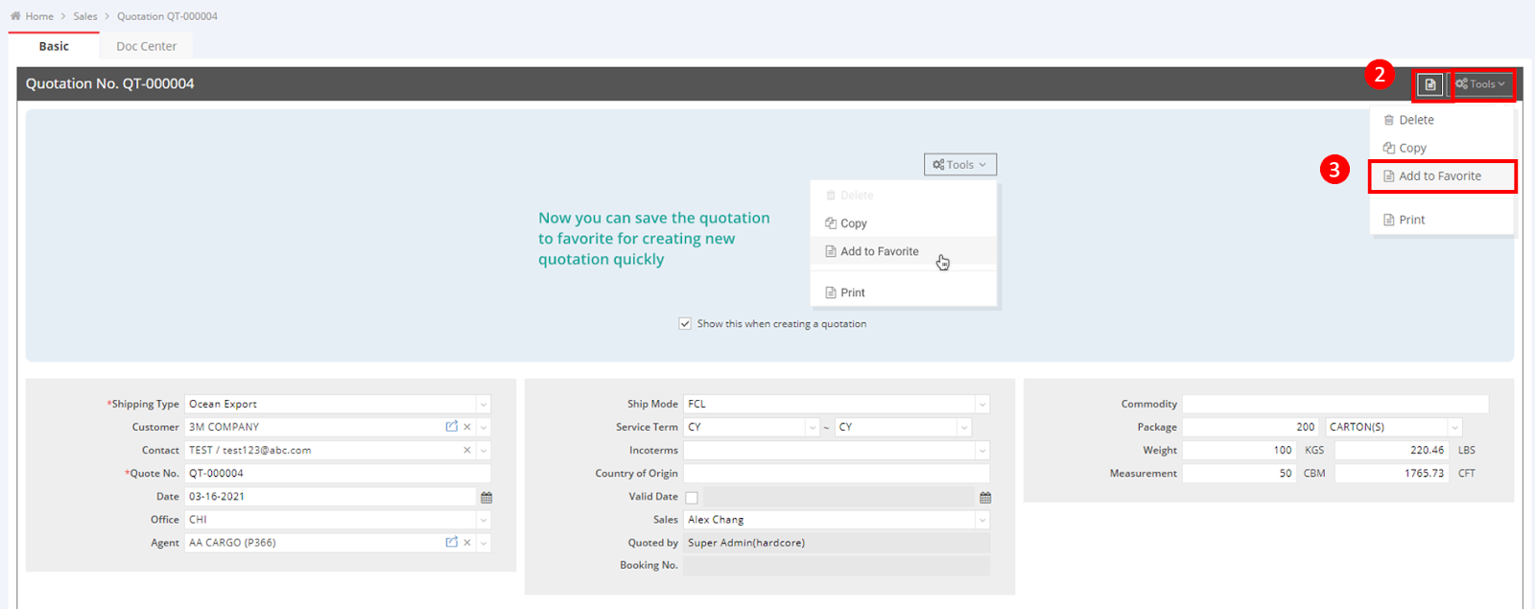Open the Valid Date calendar icon

[985, 497]
